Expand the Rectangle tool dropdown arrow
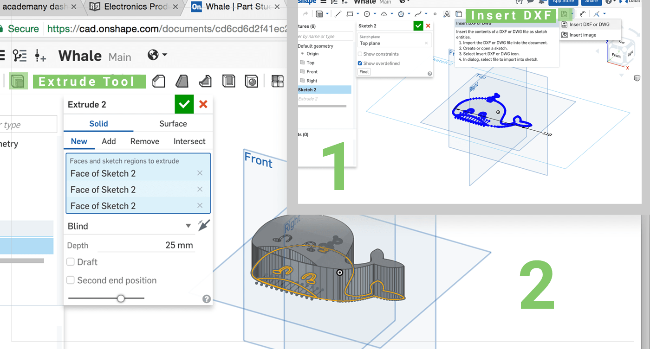 358,14
